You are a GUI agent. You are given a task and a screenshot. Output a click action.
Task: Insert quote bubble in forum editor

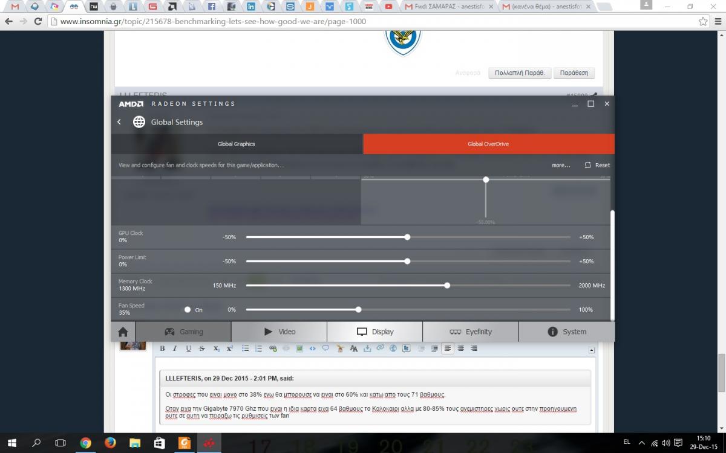[x=325, y=349]
